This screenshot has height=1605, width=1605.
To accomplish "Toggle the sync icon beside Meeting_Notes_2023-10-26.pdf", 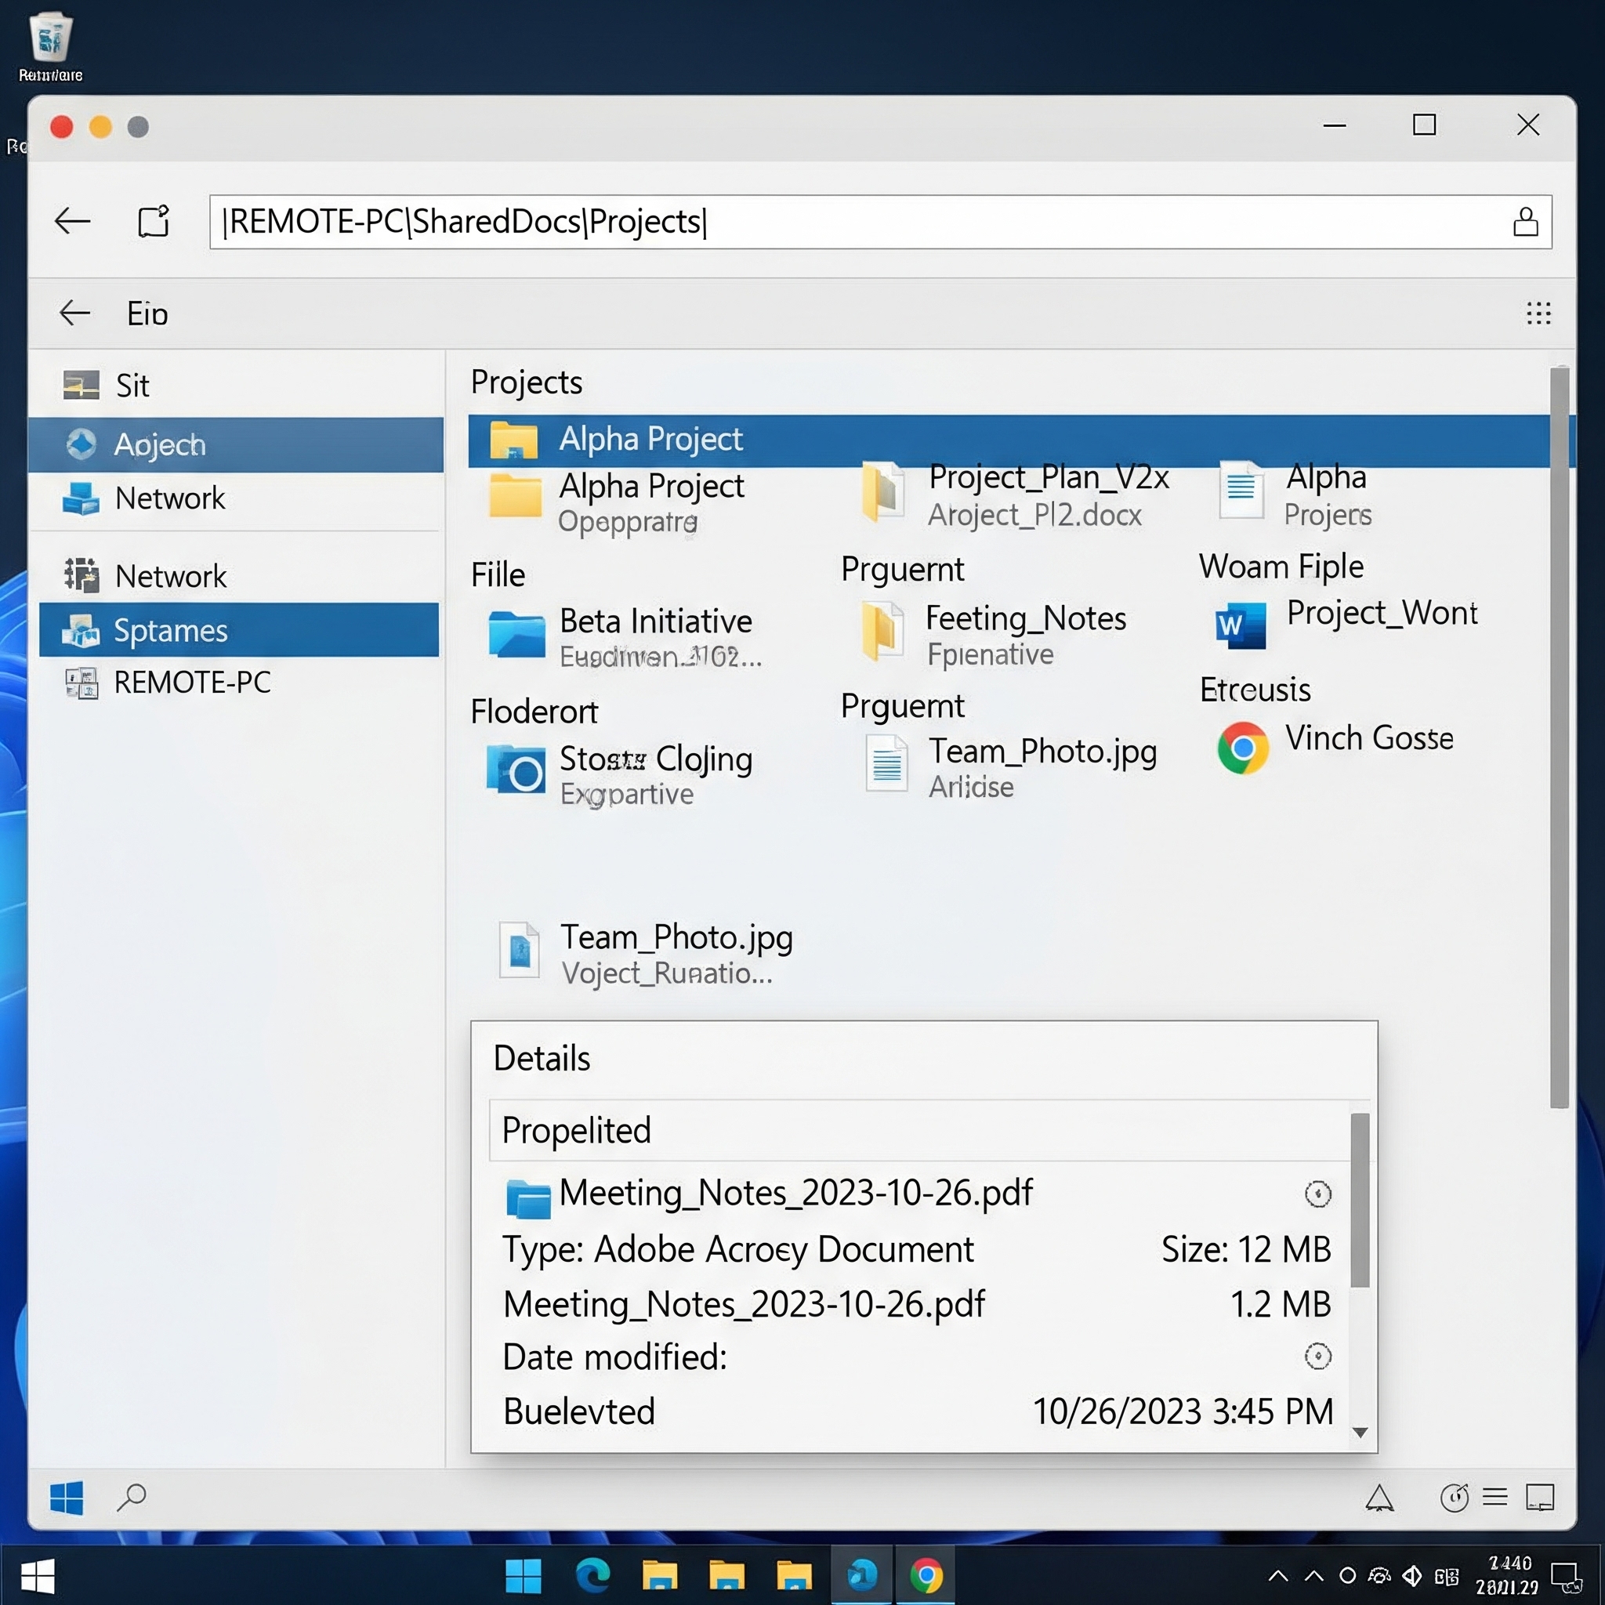I will click(1319, 1194).
